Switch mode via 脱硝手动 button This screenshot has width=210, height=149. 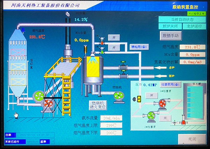171,35
